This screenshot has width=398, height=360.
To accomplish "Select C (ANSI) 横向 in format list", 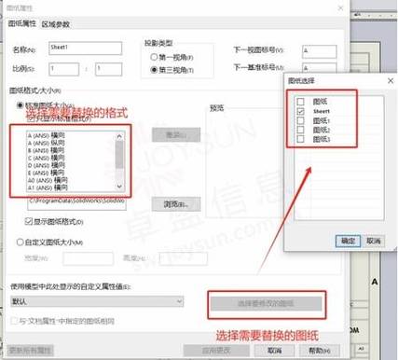I will click(47, 158).
